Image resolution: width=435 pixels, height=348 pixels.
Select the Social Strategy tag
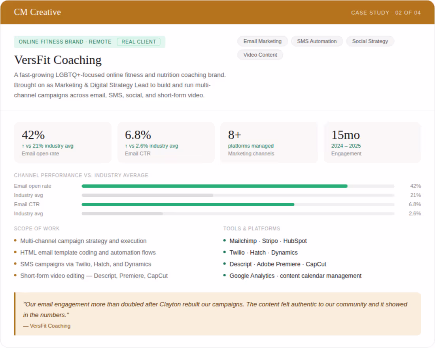pos(370,42)
